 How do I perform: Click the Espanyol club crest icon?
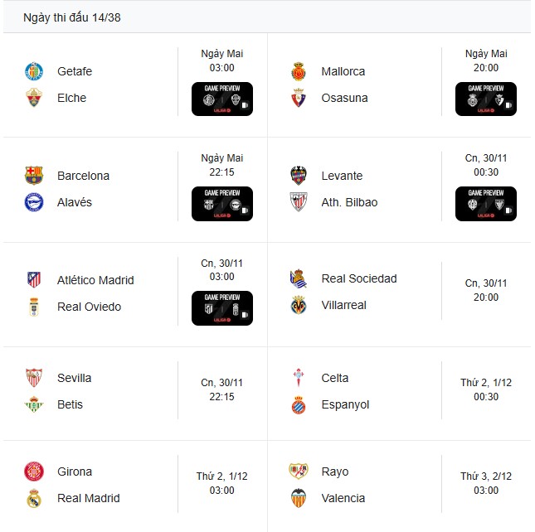click(299, 404)
